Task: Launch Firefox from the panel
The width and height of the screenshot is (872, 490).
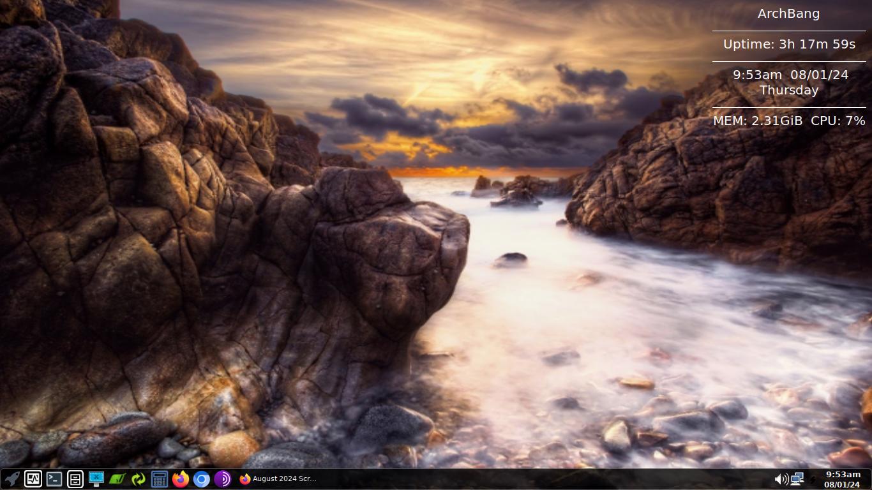Action: (180, 479)
